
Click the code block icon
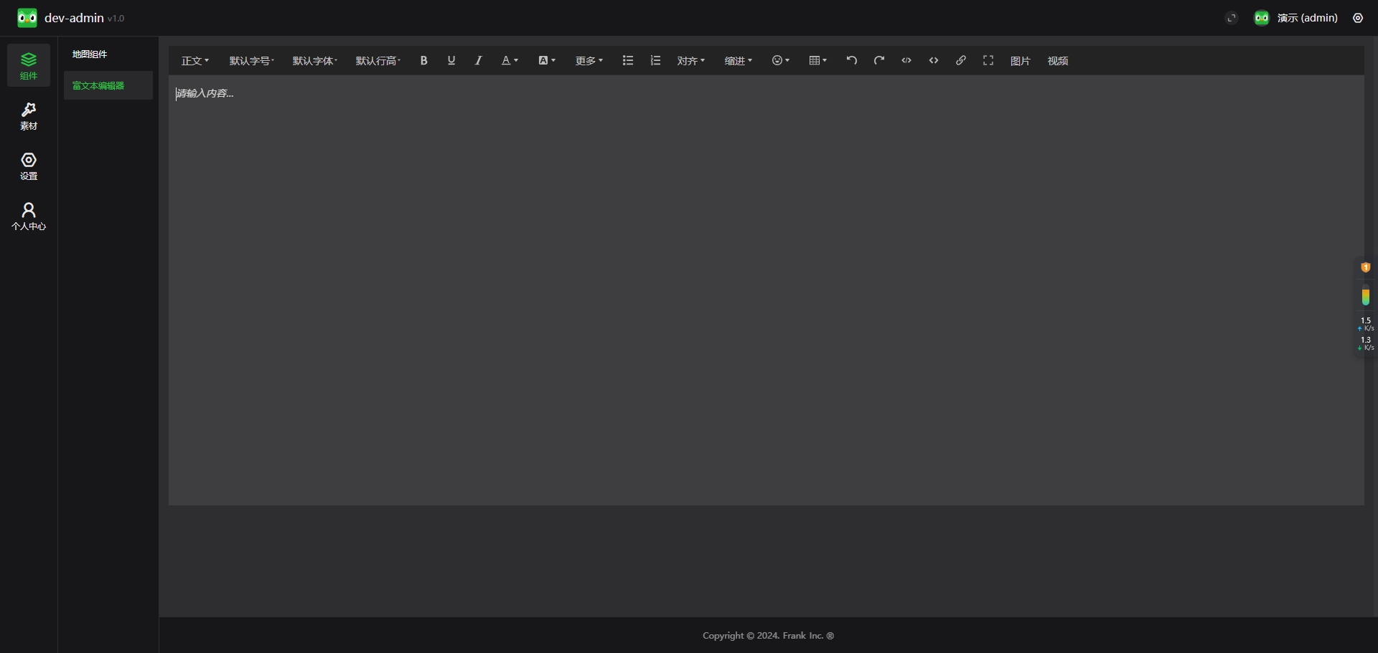coord(934,61)
